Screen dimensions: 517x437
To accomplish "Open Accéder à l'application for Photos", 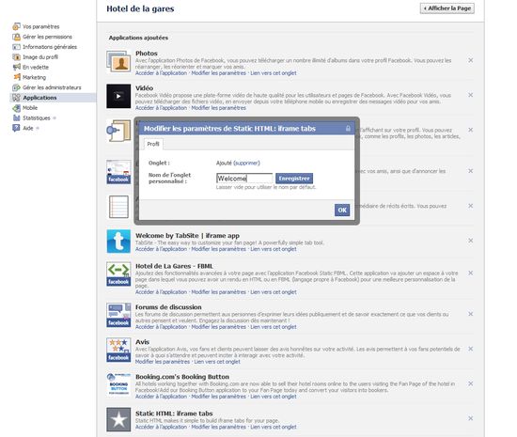I will (162, 73).
